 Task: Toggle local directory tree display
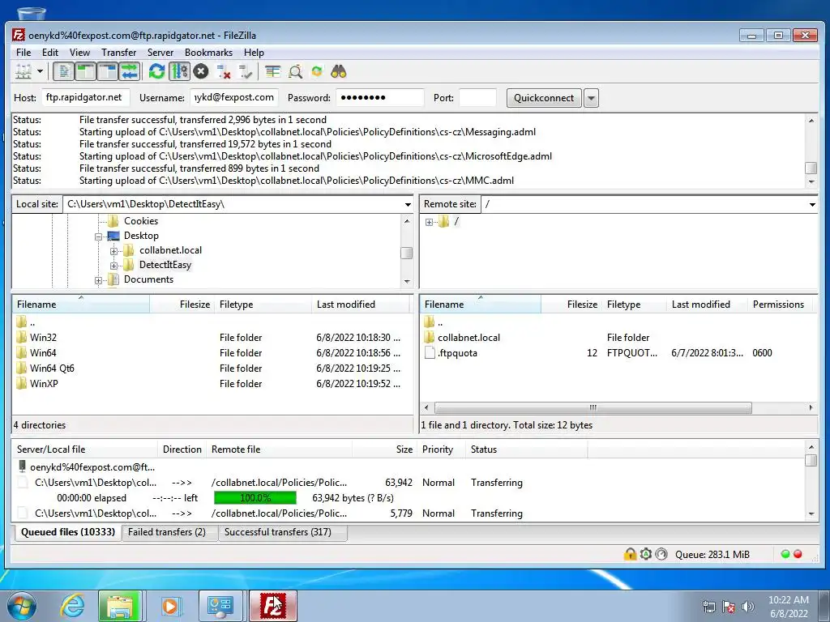[x=85, y=71]
